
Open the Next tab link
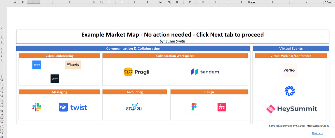pyautogui.click(x=317, y=133)
